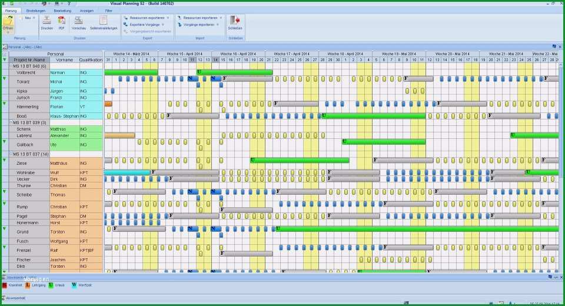Switch to the Bearbeitung ribbon tab
This screenshot has width=565, height=306.
[x=62, y=11]
